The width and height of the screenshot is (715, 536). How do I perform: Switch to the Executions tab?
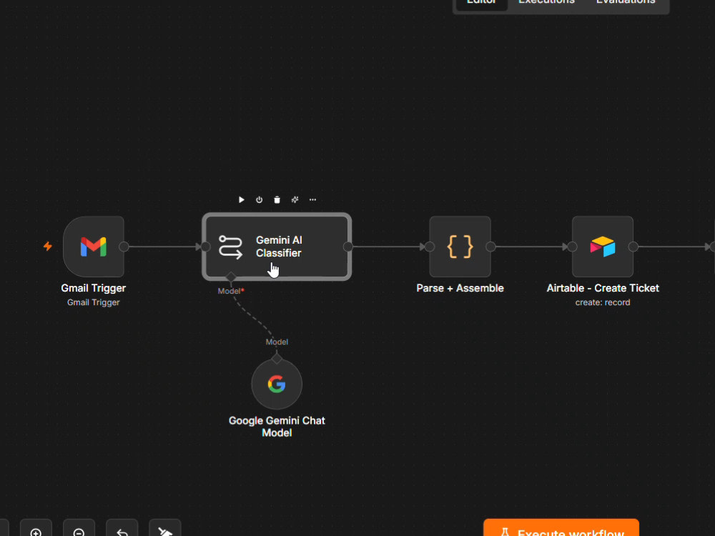click(x=546, y=3)
